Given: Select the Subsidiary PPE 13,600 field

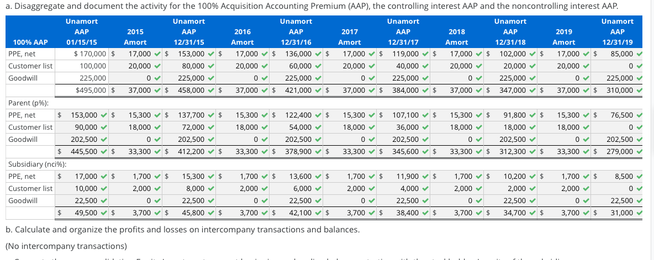Looking at the screenshot, I should point(297,177).
